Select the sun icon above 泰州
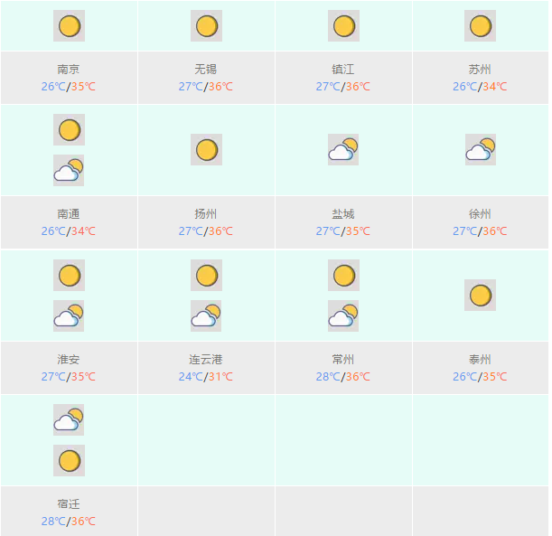The height and width of the screenshot is (536, 552). [481, 296]
